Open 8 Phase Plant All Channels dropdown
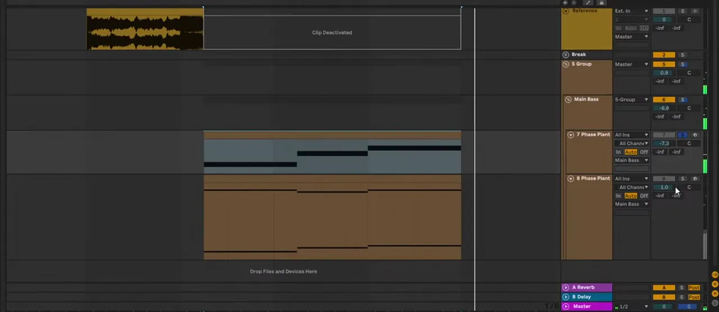Image resolution: width=719 pixels, height=312 pixels. [x=634, y=187]
